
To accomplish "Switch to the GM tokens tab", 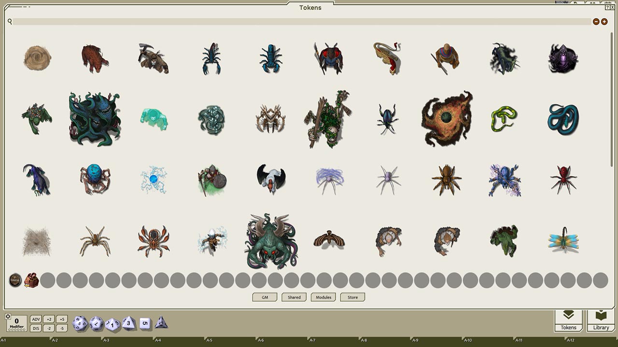I will pos(265,297).
